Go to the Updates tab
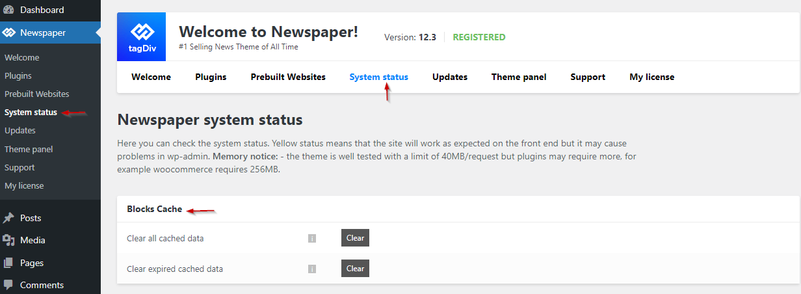801x294 pixels. [450, 77]
